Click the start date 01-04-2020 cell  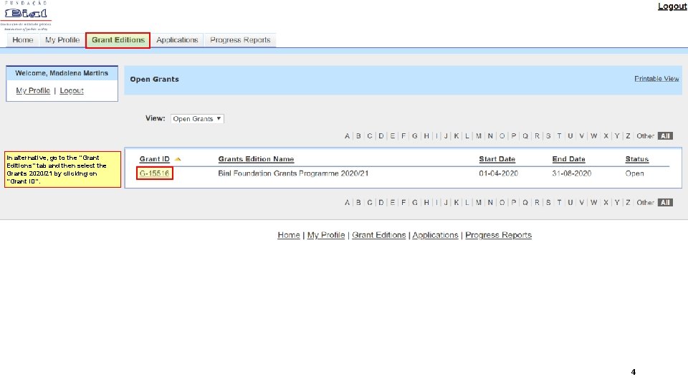499,173
